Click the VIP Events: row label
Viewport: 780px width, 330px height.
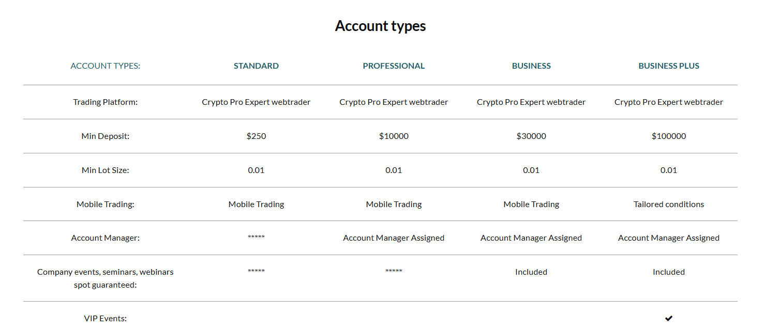(x=106, y=319)
